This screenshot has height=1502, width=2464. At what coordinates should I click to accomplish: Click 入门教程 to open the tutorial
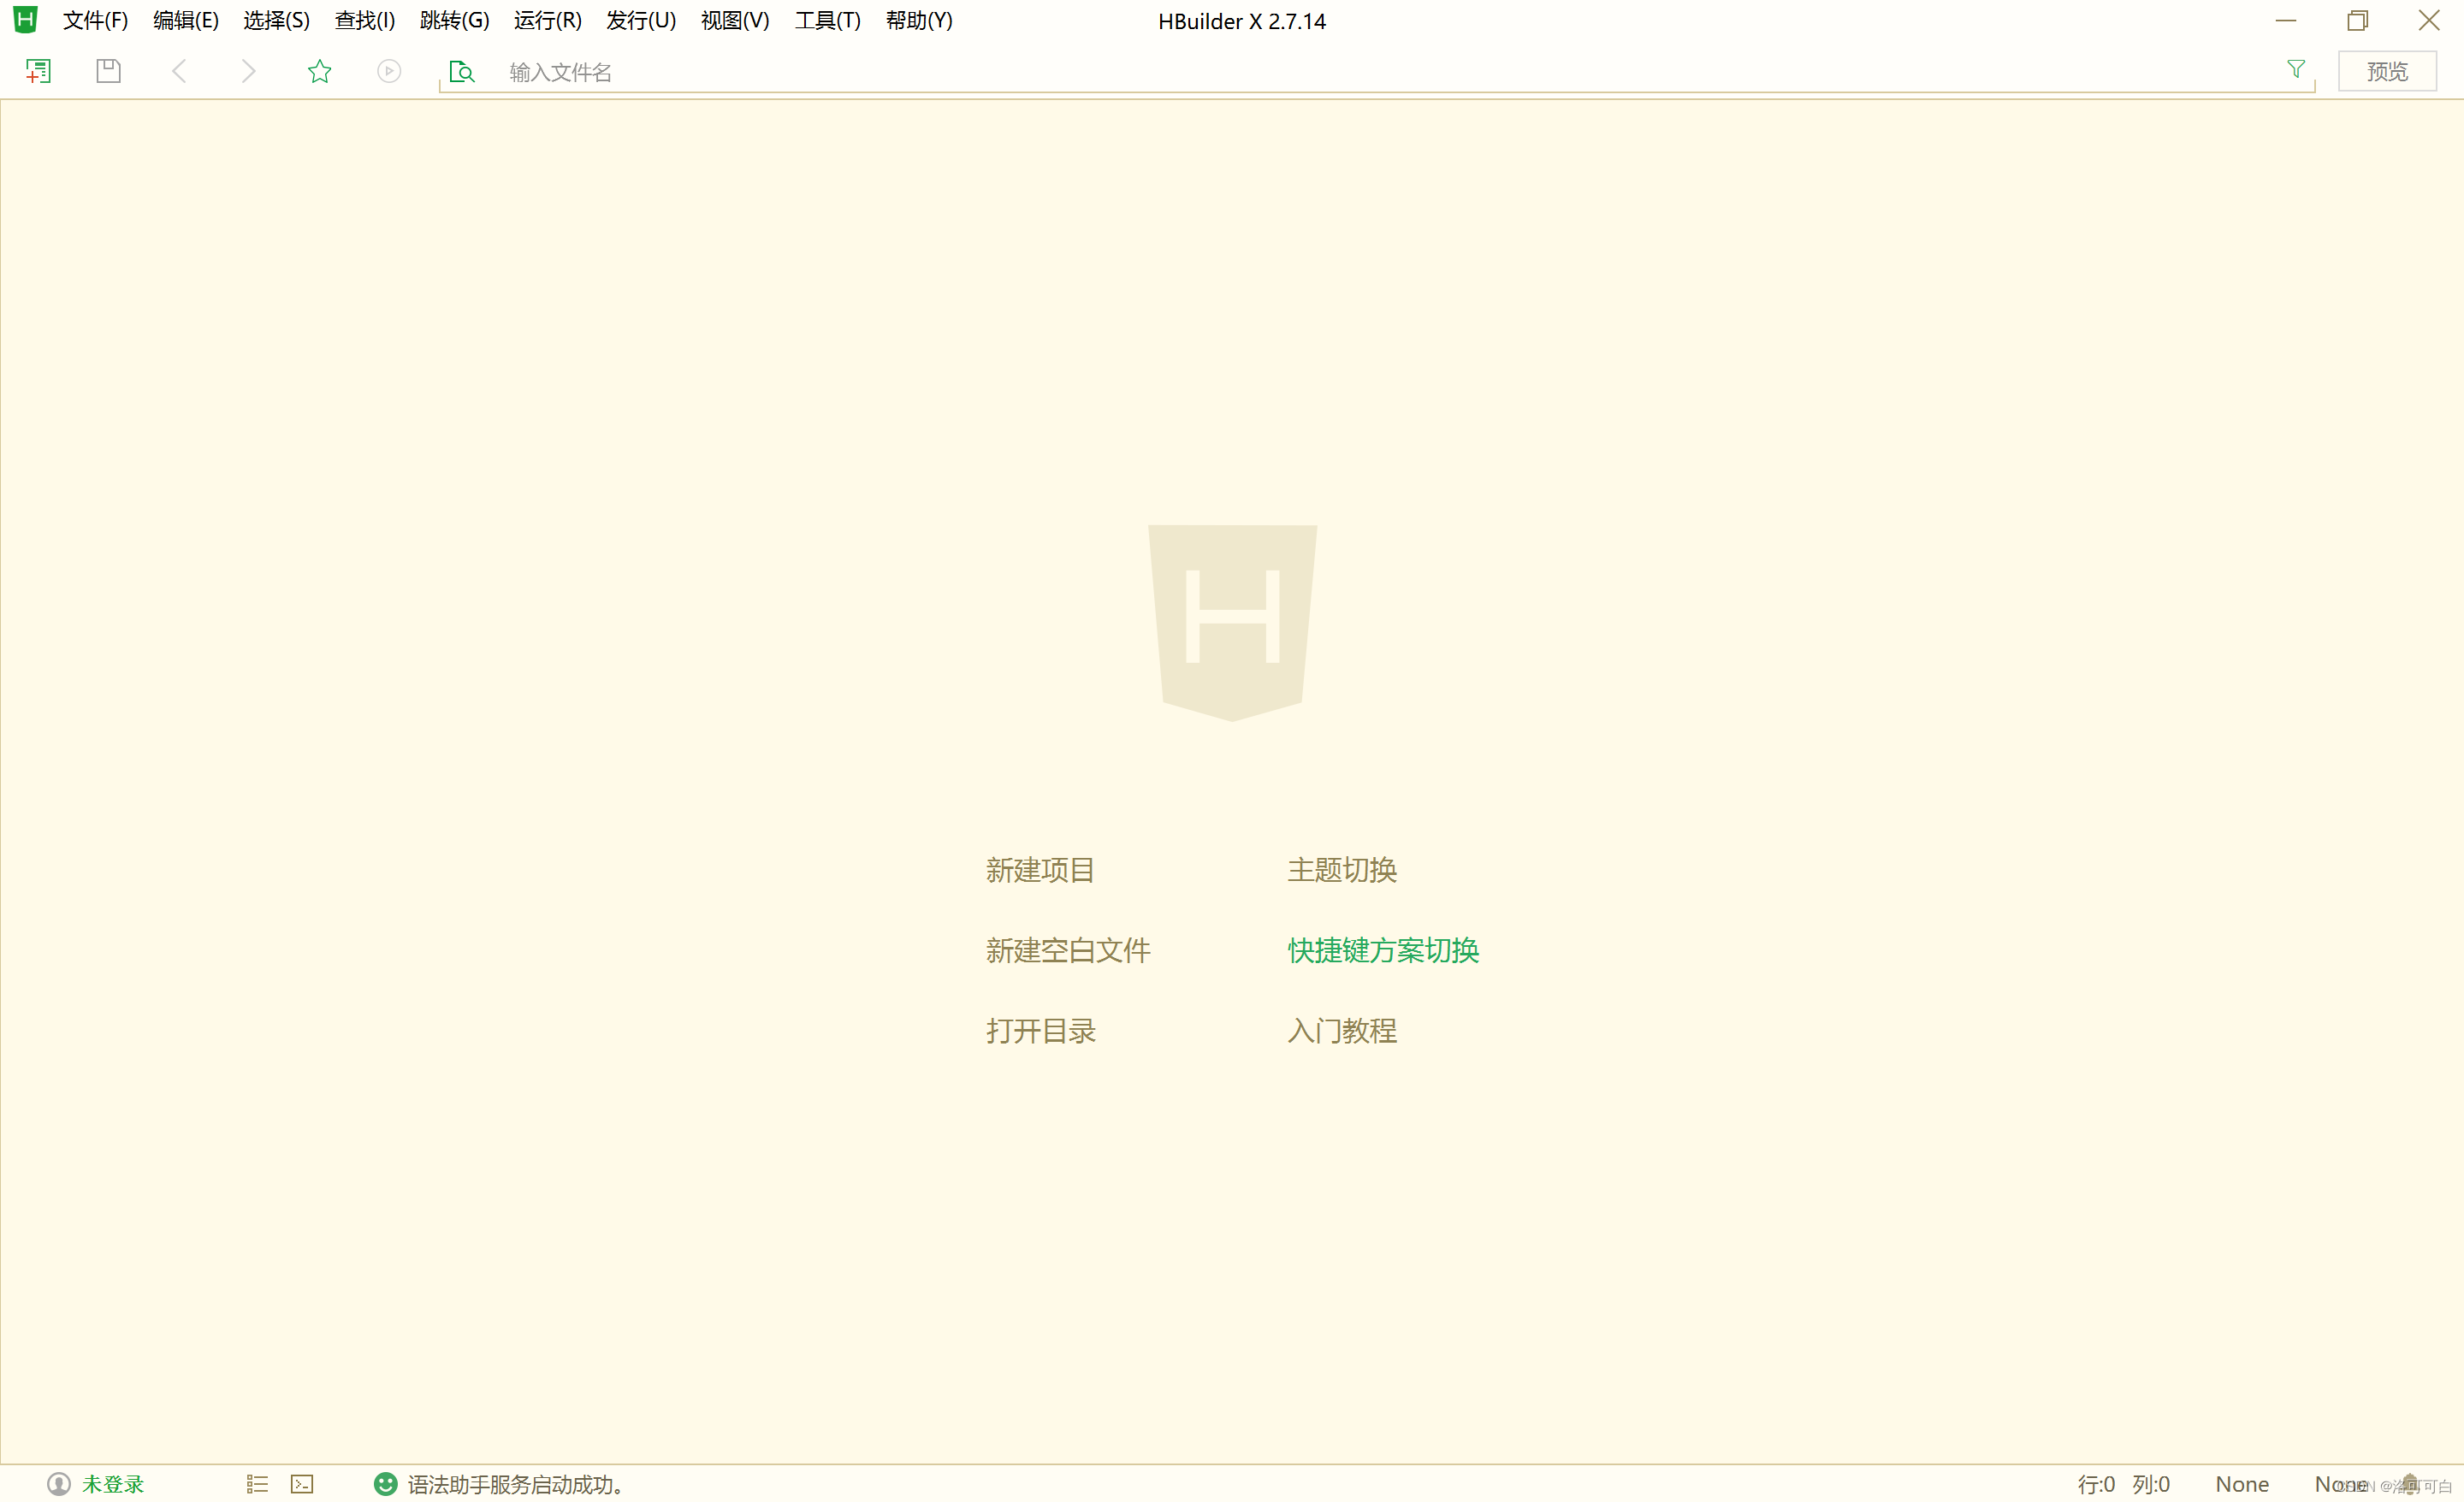1342,1031
